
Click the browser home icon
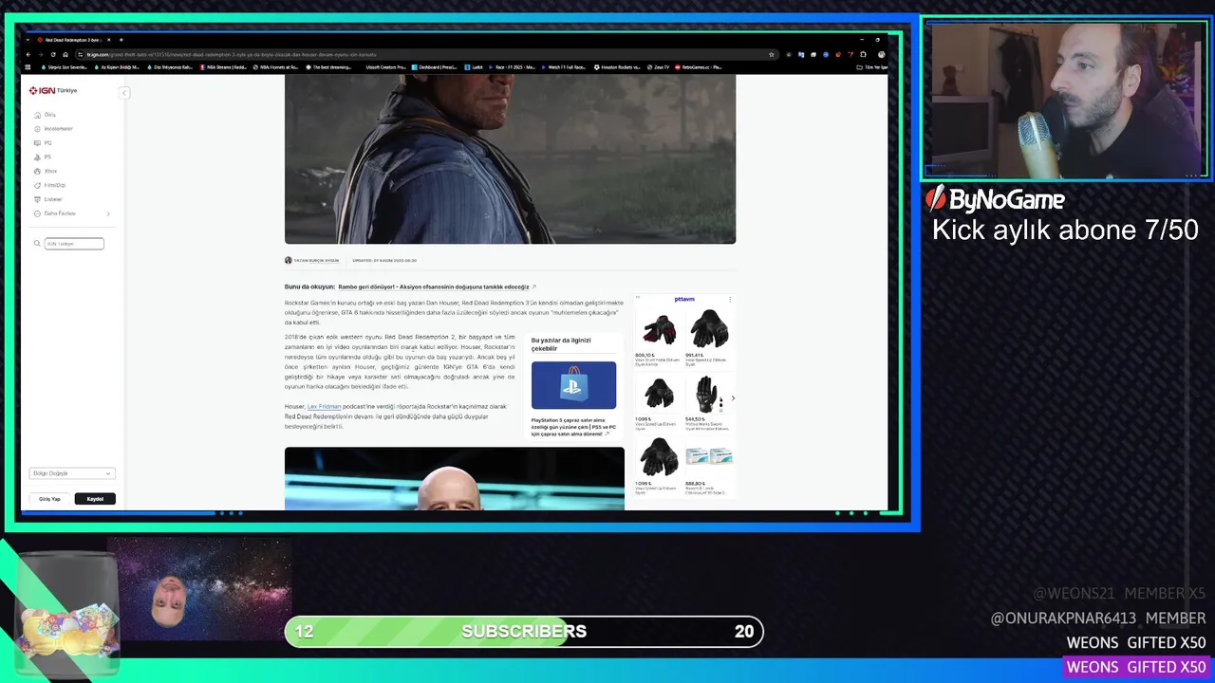click(65, 54)
